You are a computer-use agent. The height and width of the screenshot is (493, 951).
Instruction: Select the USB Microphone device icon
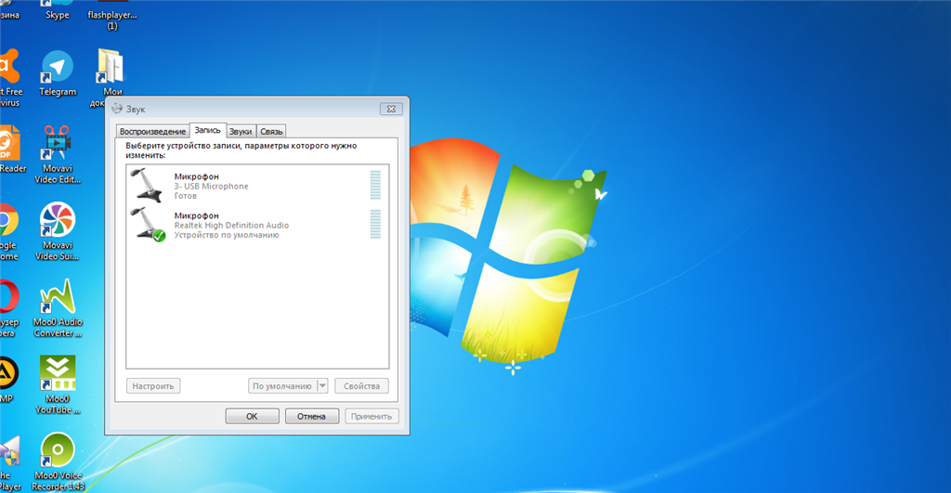[x=148, y=185]
